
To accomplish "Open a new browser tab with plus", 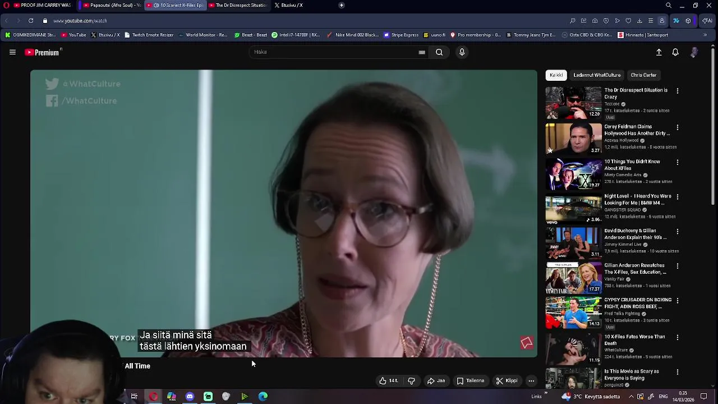I will click(x=342, y=5).
